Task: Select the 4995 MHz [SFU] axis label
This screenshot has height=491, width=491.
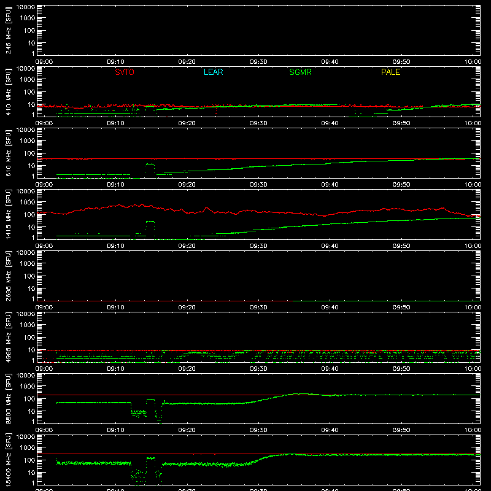Action: pyautogui.click(x=9, y=338)
